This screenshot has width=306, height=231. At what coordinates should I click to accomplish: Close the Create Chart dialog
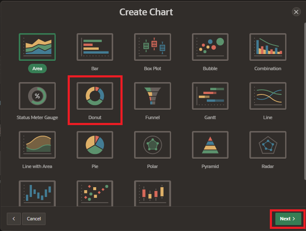coord(296,12)
